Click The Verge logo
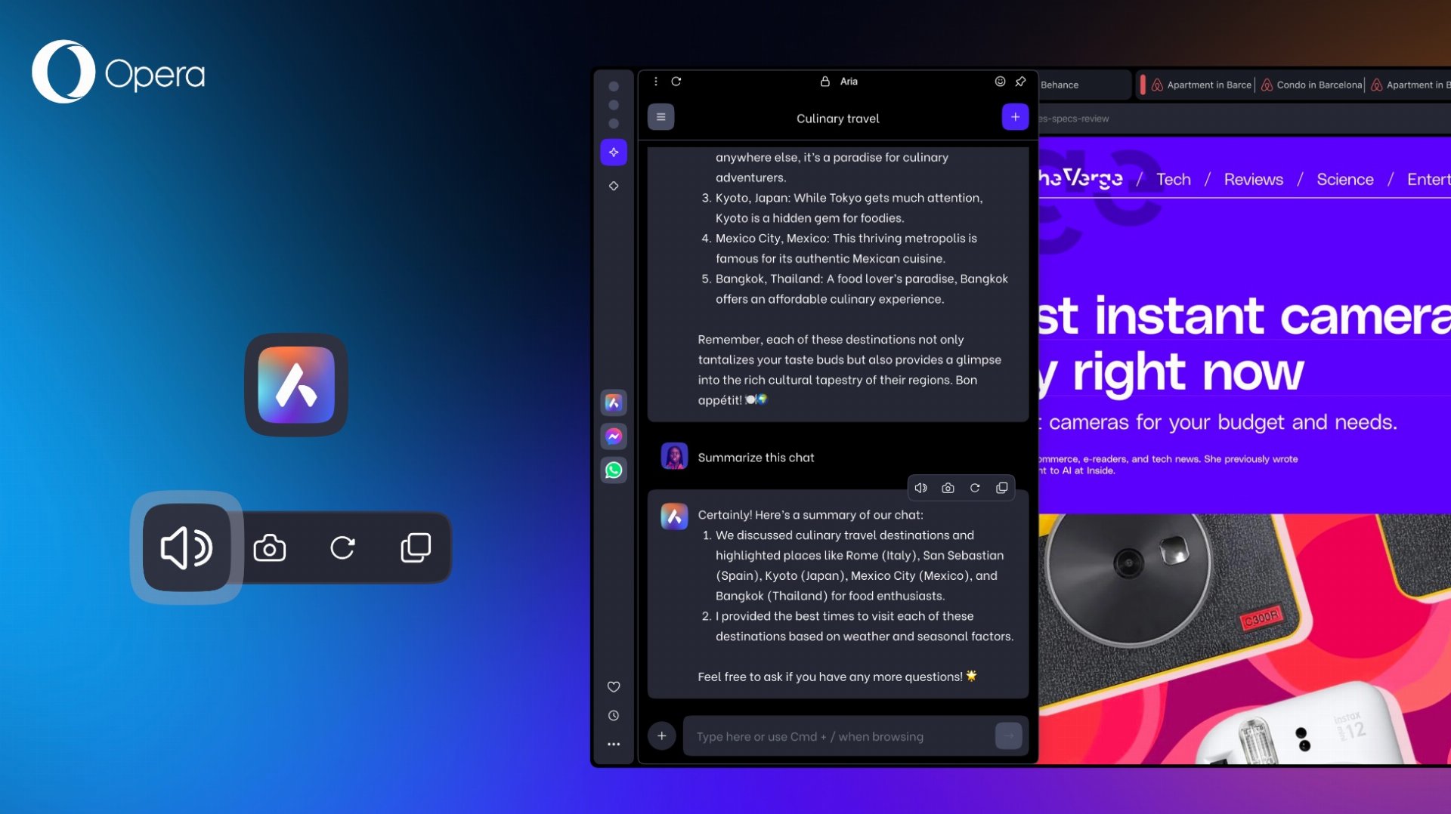The width and height of the screenshot is (1451, 814). 1081,178
